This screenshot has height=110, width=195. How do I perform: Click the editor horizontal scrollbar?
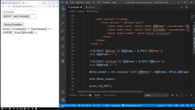pyautogui.click(x=110, y=92)
